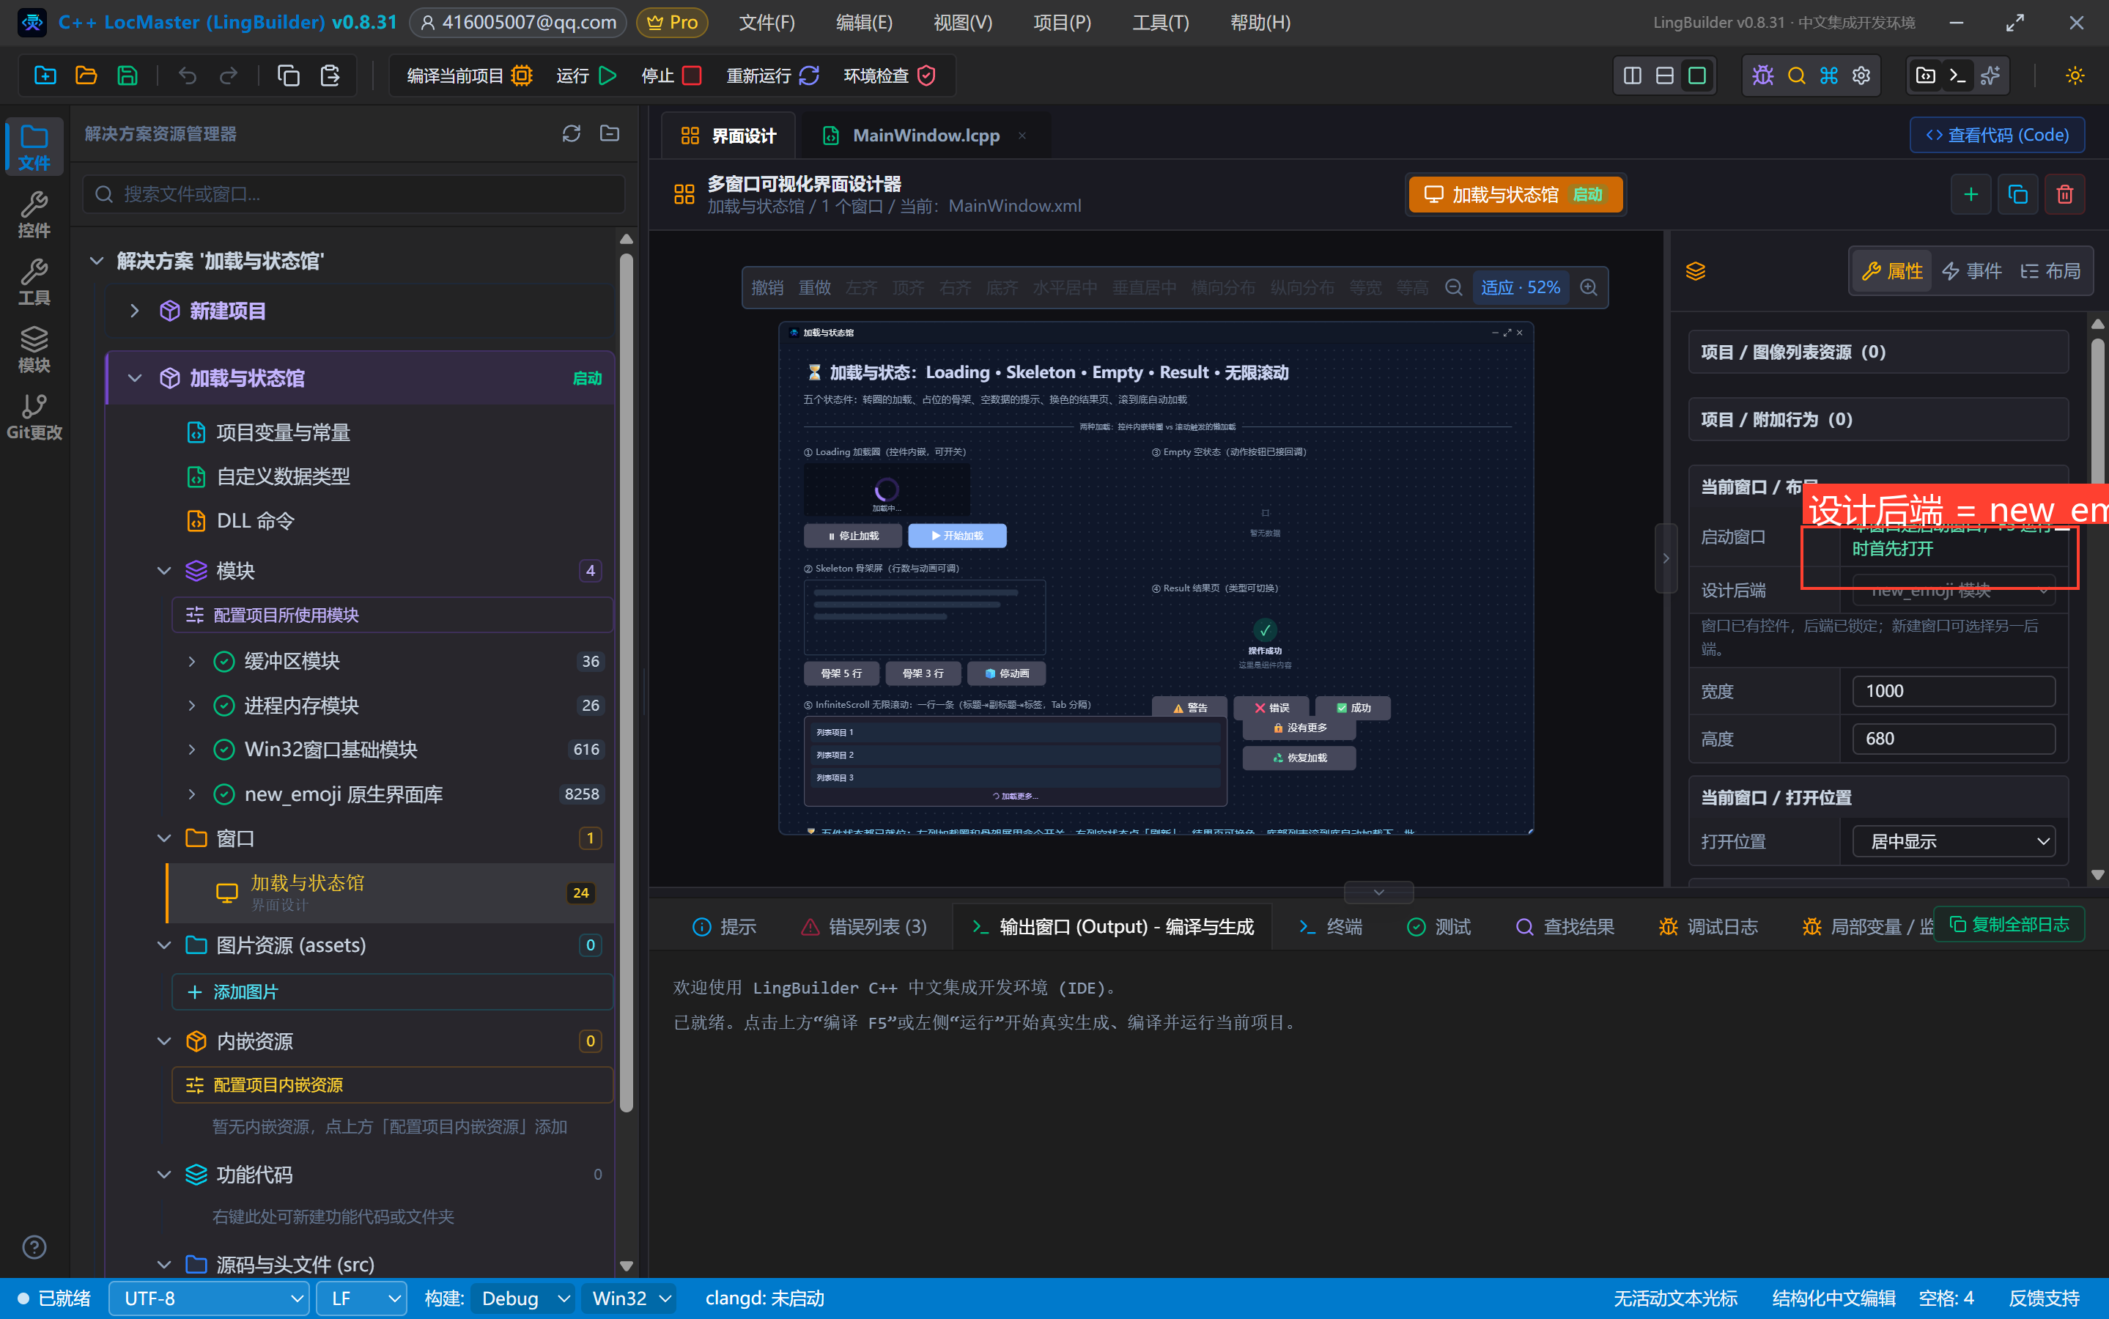This screenshot has height=1319, width=2109.
Task: Open the layers icon in properties panel
Action: click(1696, 271)
